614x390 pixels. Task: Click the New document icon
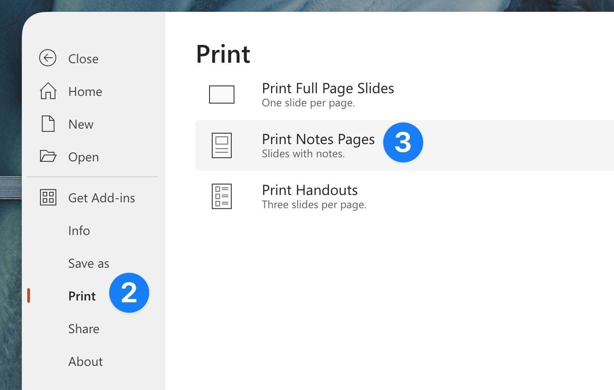pos(47,123)
